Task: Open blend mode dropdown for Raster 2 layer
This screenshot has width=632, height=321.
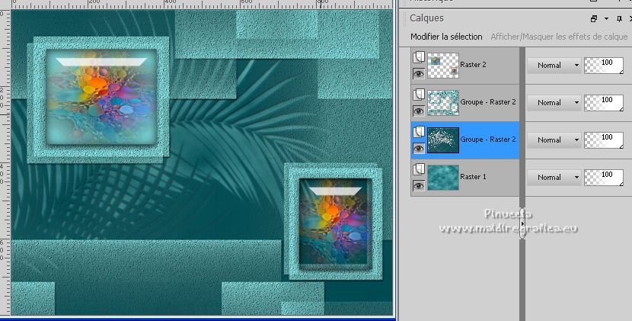Action: click(554, 65)
